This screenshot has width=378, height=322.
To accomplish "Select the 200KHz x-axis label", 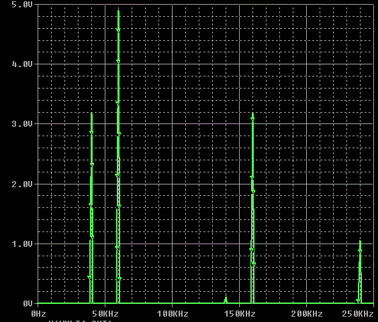I will point(307,314).
